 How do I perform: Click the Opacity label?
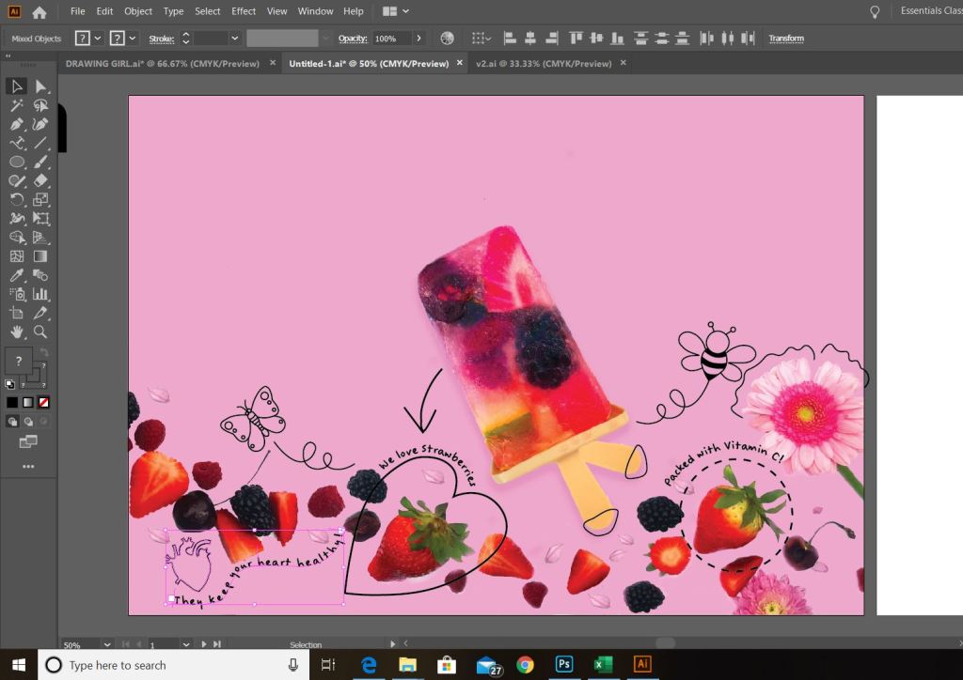tap(352, 39)
